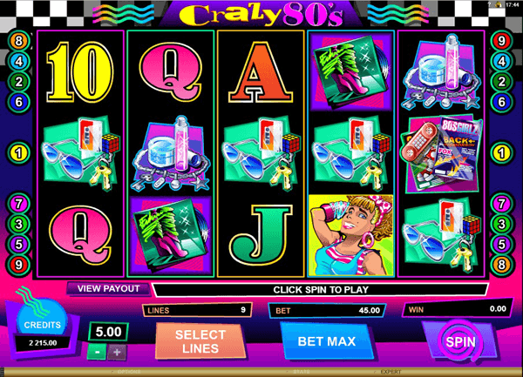Screen dimensions: 523x377
Task: Switch to Expert mode in bottom bar
Action: click(x=391, y=372)
